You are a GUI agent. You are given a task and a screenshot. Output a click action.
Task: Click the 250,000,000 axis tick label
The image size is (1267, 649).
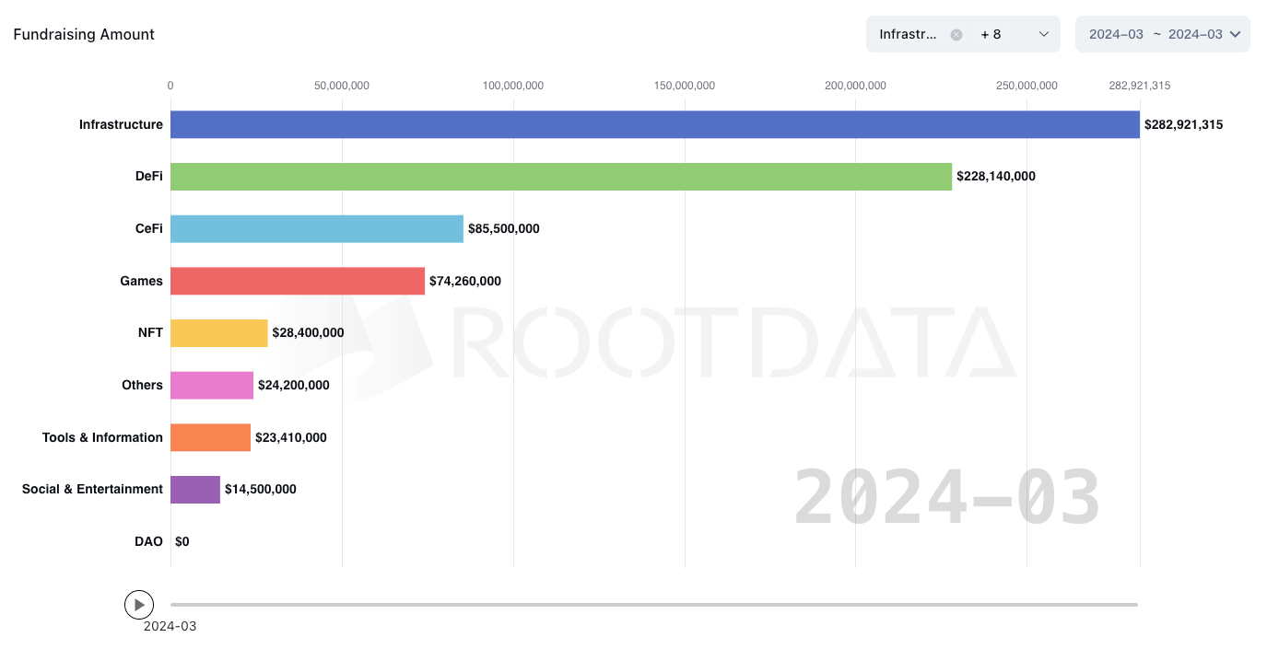coord(1027,86)
